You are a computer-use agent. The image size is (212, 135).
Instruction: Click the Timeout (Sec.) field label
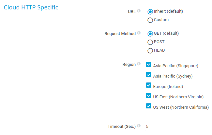click(121, 127)
